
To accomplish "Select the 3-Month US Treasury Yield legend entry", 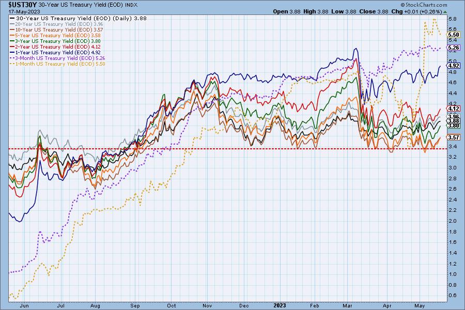I will (57, 58).
